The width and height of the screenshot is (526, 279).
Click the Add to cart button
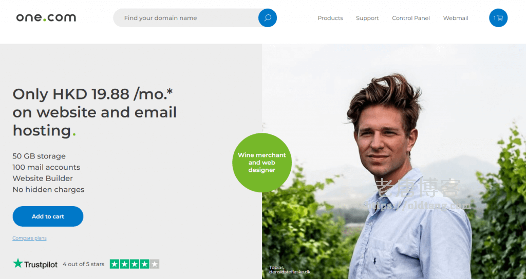tap(48, 216)
